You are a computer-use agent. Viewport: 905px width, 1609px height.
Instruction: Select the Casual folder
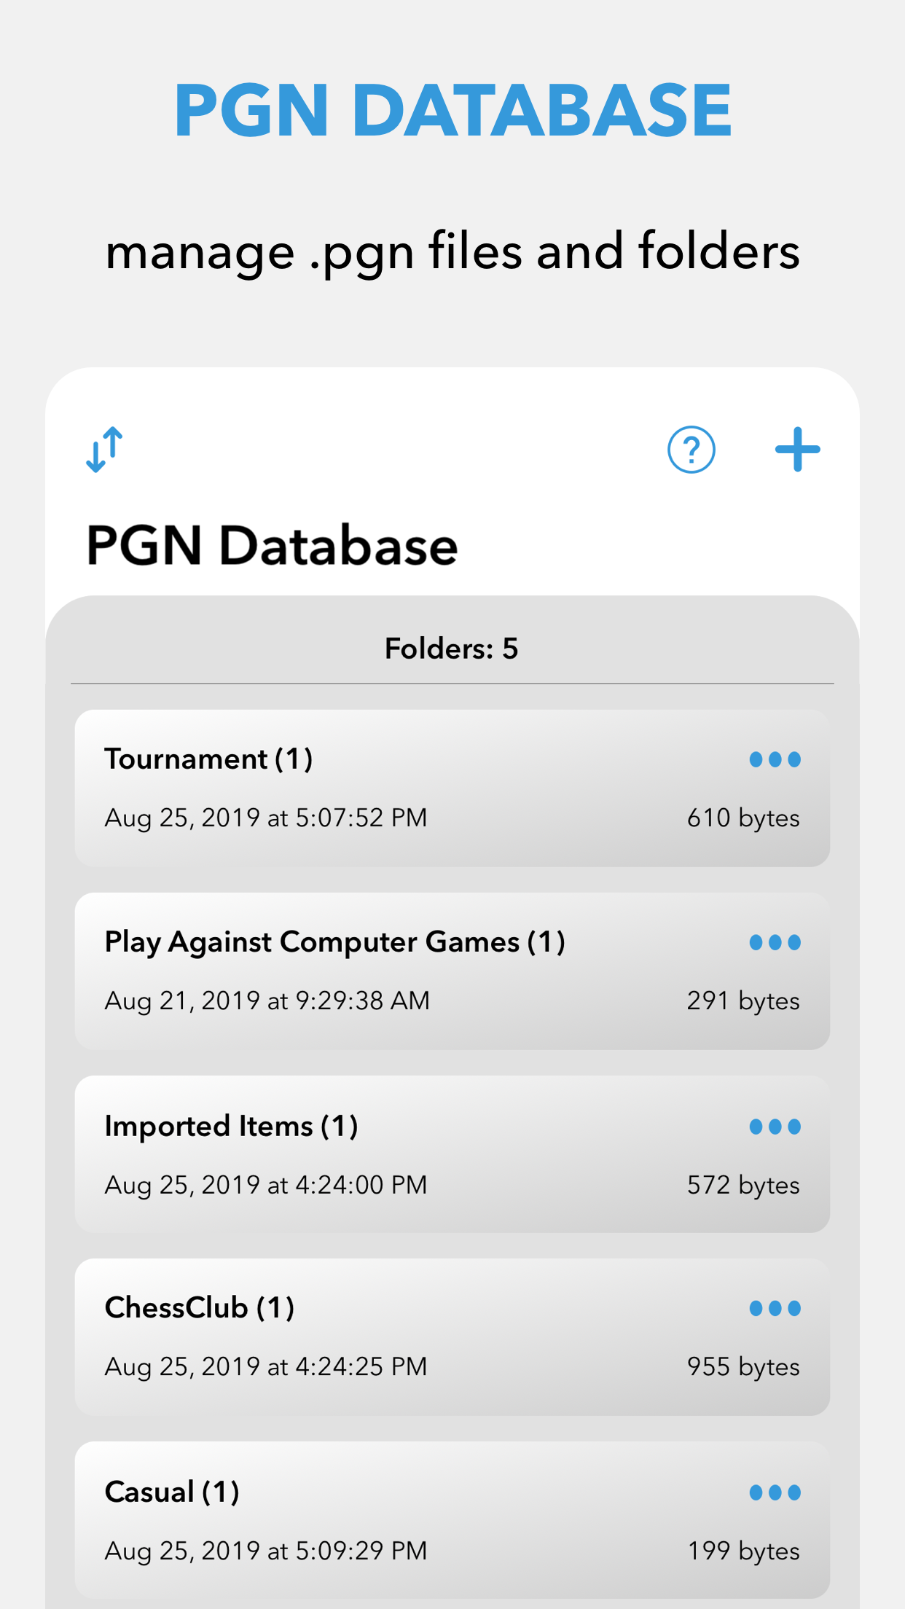172,1492
